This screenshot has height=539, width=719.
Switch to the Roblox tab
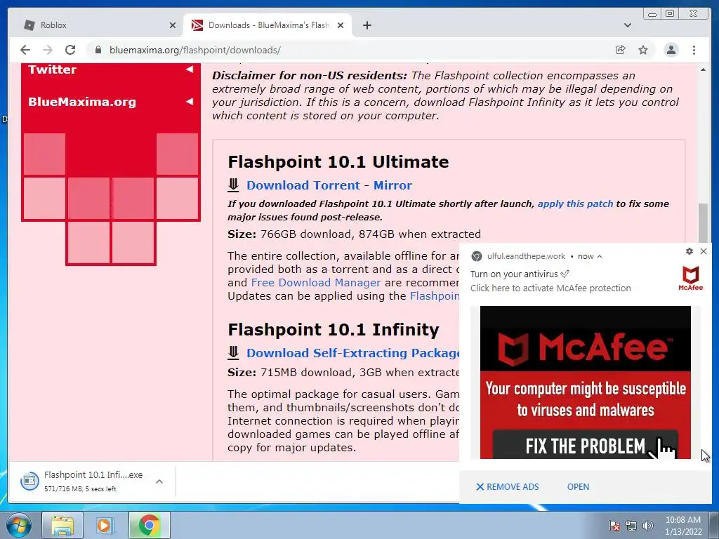[96, 25]
